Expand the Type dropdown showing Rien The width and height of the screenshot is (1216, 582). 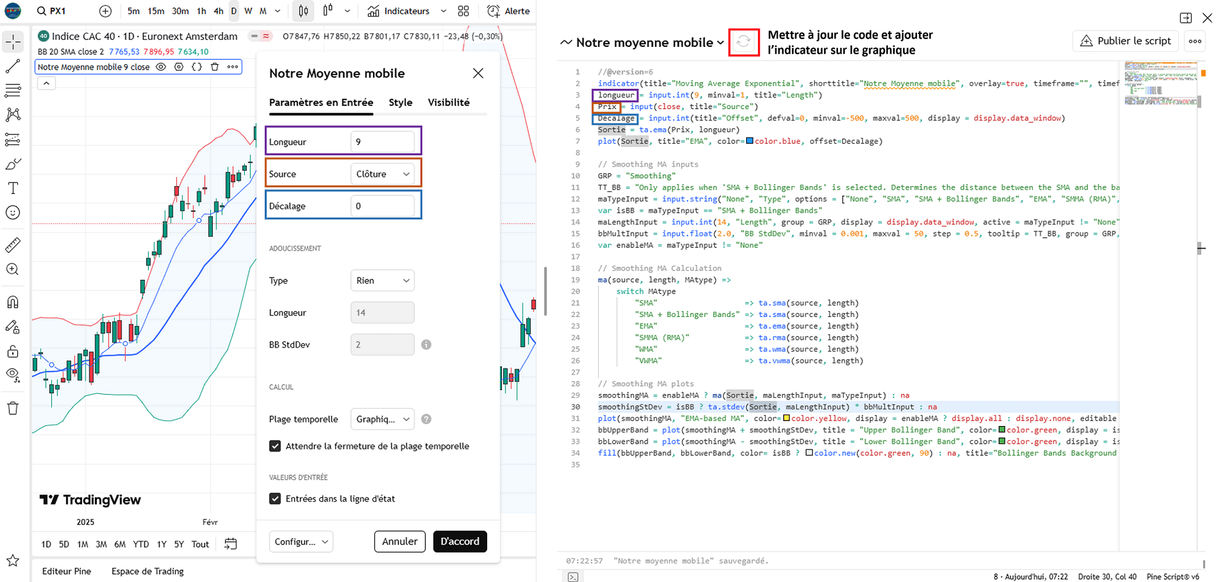tap(382, 281)
